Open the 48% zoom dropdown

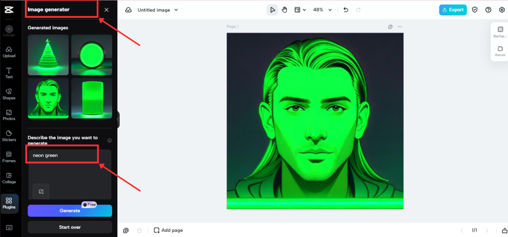322,10
